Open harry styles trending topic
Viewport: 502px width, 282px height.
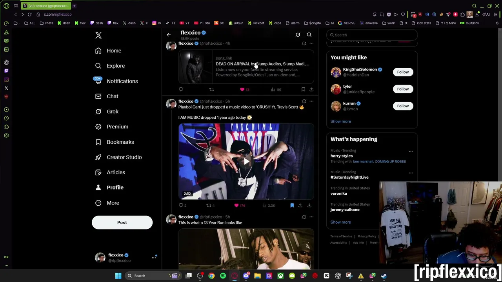[342, 156]
